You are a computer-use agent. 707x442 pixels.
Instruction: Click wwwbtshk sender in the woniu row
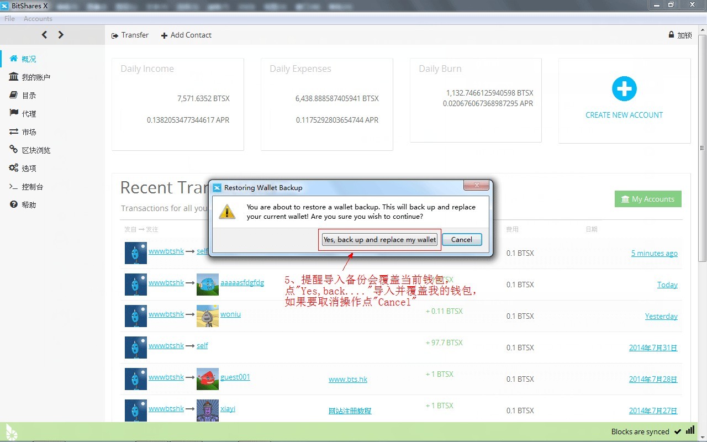point(166,314)
